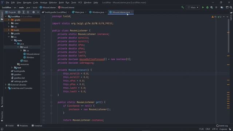Fold the MouseListener constructor gutter marker
The height and width of the screenshot is (131, 233).
(x=51, y=70)
